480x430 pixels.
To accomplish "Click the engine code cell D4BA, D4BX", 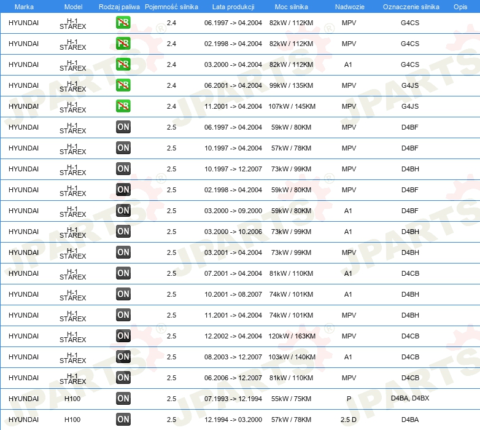I will (410, 398).
